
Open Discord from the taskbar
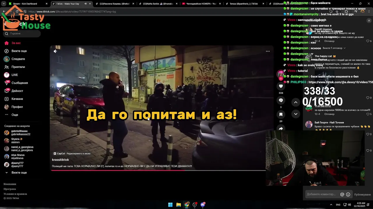(x=203, y=205)
